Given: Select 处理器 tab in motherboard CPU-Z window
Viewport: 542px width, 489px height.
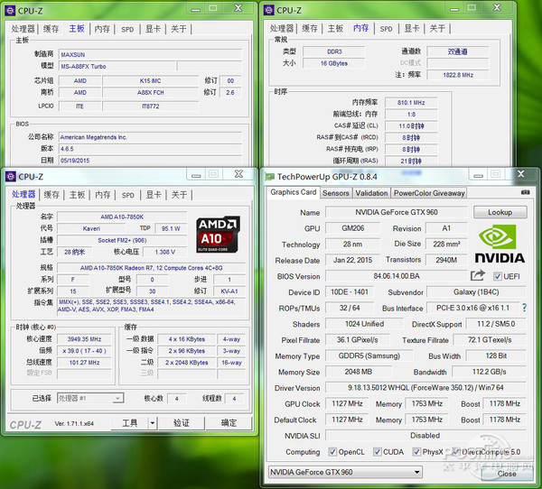Looking at the screenshot, I should (23, 29).
